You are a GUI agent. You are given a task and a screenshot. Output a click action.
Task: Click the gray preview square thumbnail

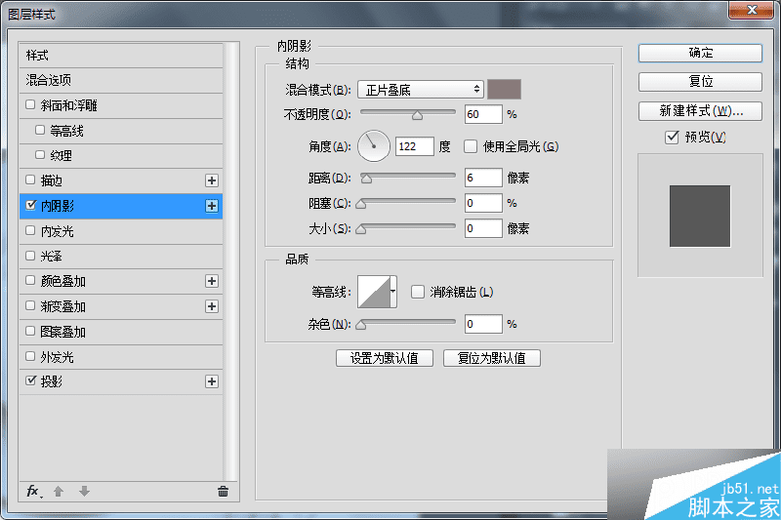click(700, 216)
